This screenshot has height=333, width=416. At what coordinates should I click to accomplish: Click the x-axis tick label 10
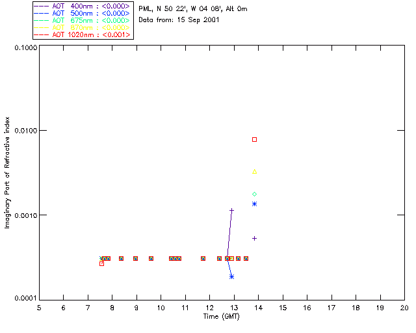(161, 308)
